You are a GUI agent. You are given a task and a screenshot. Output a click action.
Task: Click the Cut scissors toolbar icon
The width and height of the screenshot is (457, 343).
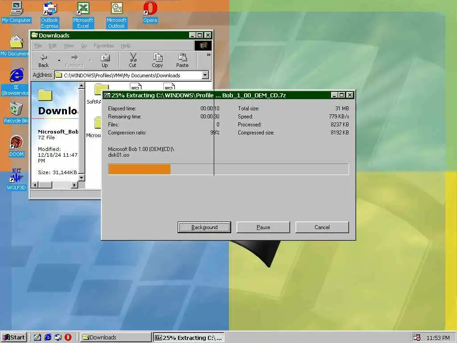point(133,61)
